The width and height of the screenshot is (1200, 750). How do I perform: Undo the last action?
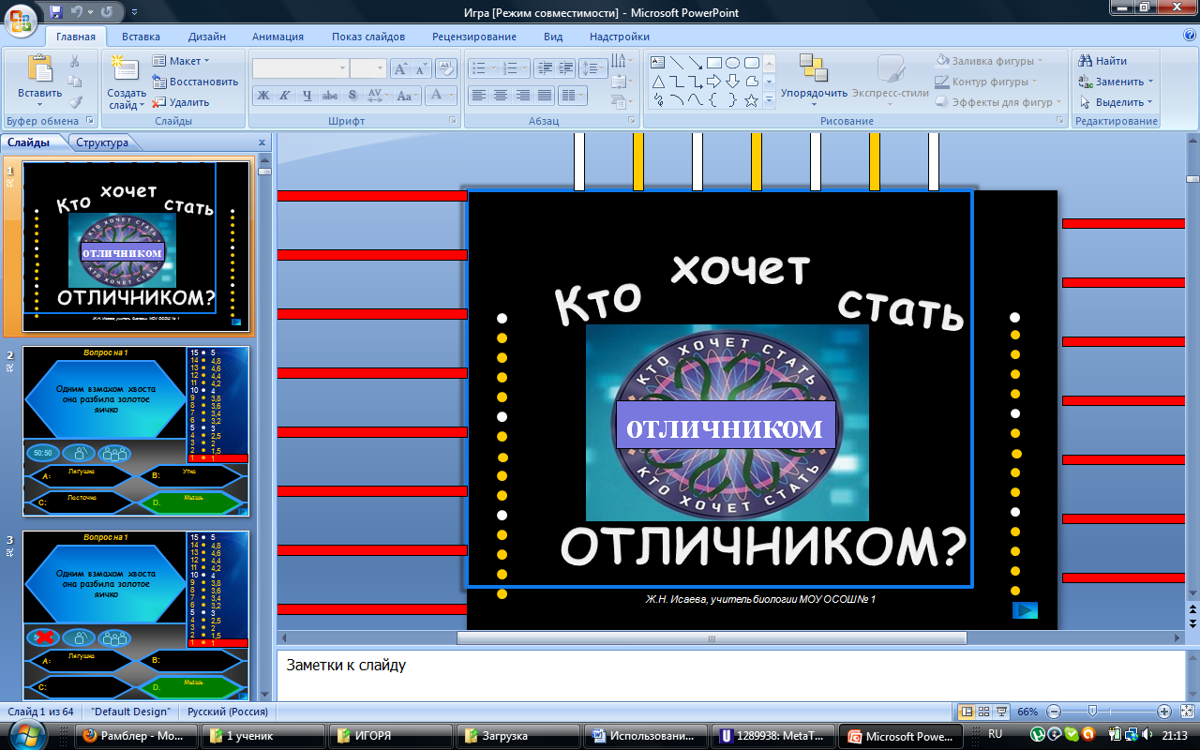pyautogui.click(x=77, y=12)
